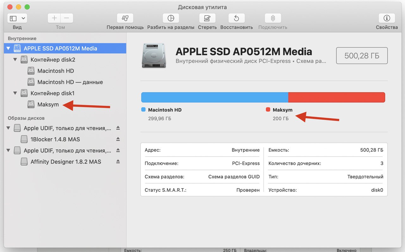This screenshot has width=405, height=252.
Task: Click the Количество дочерних value 3
Action: coord(382,163)
